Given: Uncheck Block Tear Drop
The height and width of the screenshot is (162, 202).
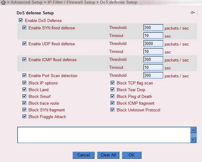Looking at the screenshot, I should point(112,90).
